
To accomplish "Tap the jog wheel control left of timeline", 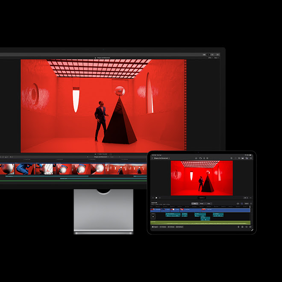I will pyautogui.click(x=153, y=217).
